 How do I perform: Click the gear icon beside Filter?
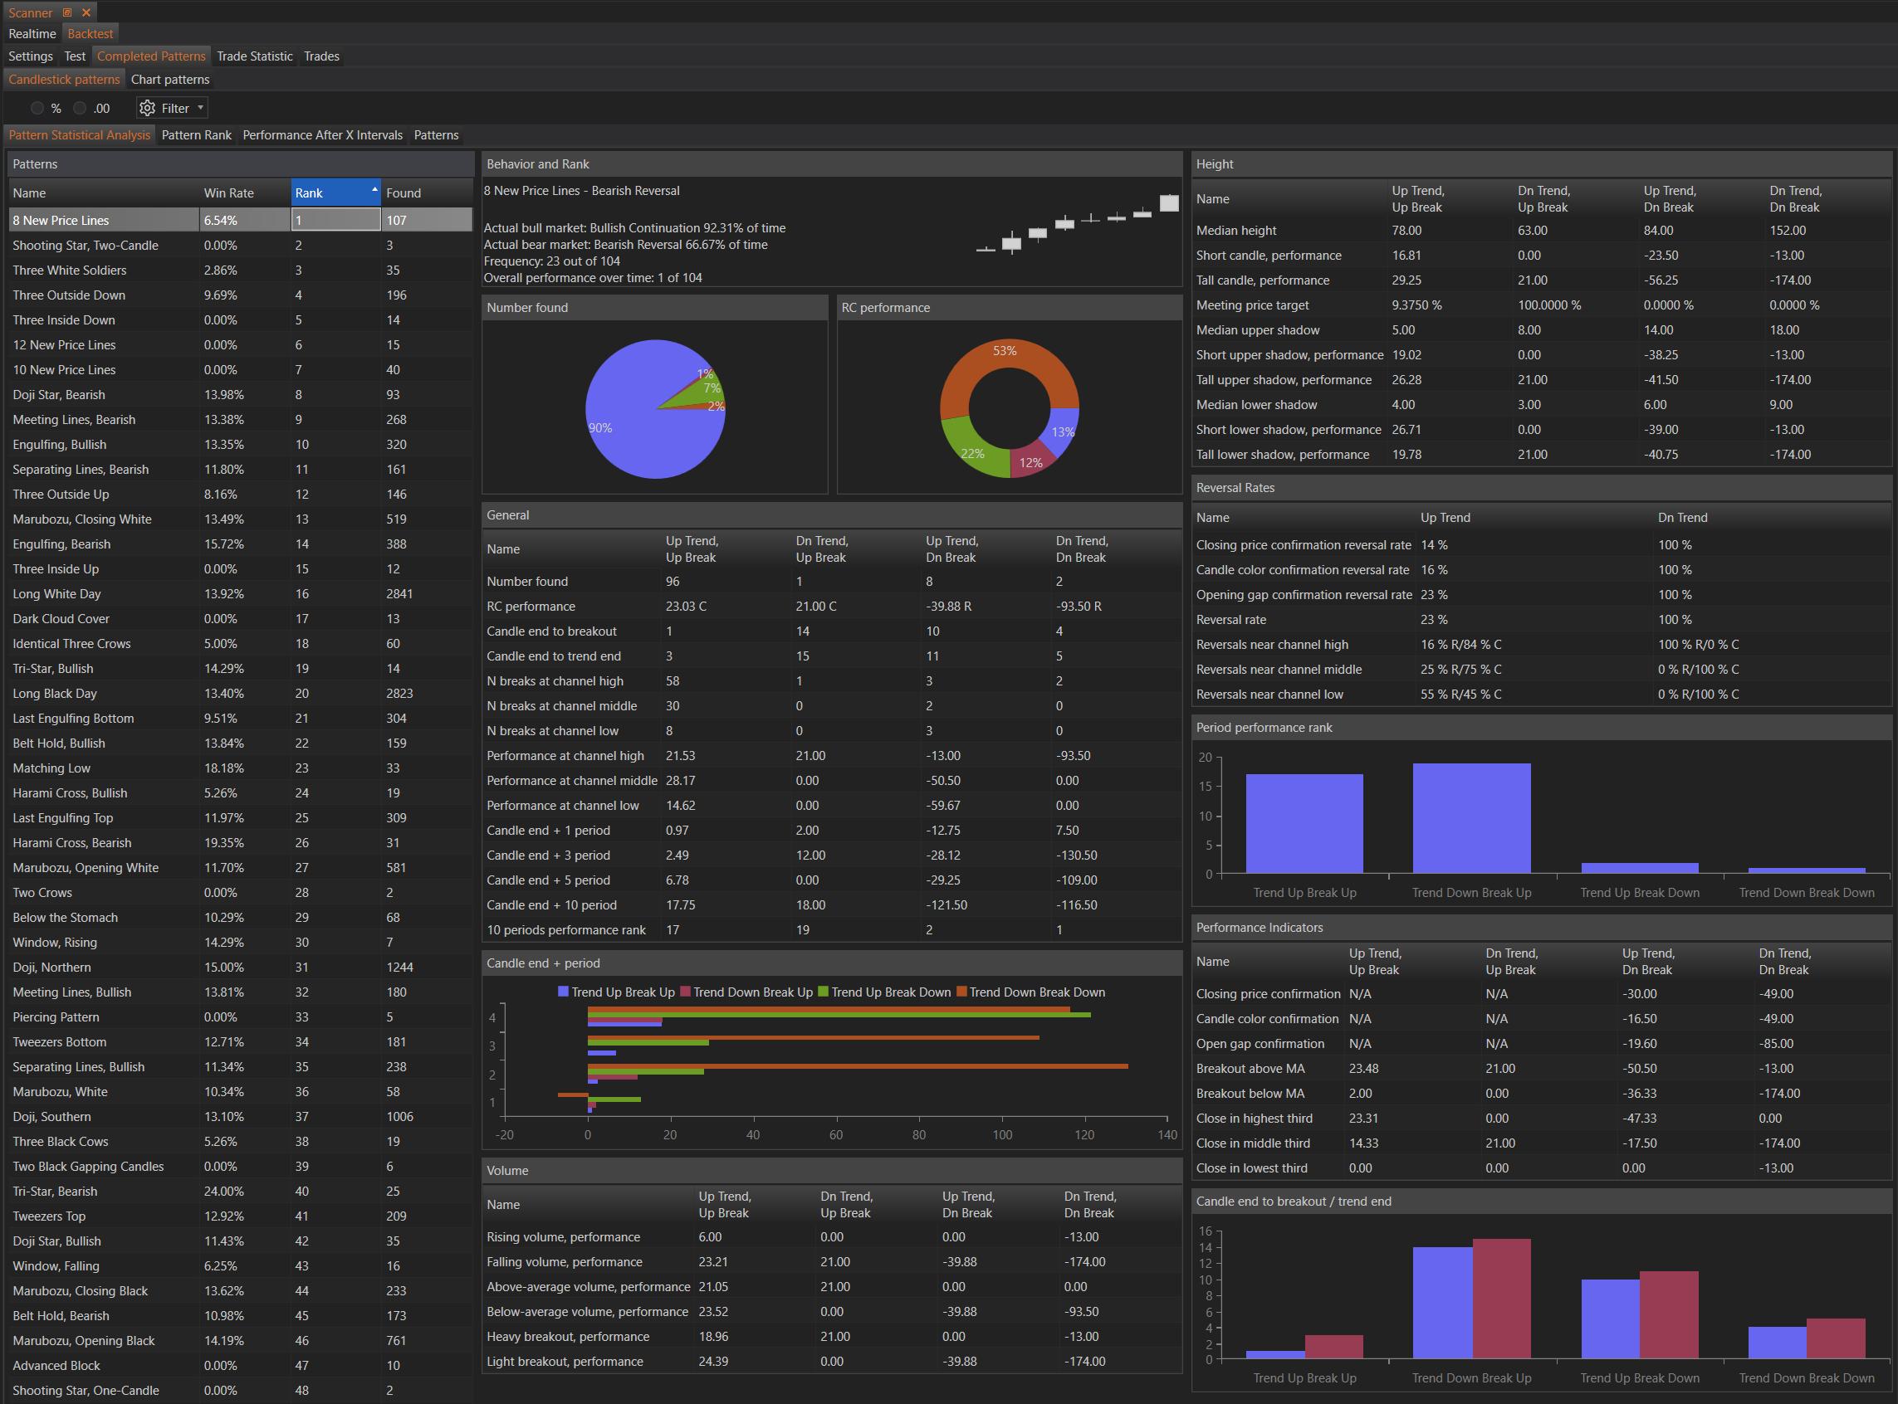pyautogui.click(x=147, y=108)
